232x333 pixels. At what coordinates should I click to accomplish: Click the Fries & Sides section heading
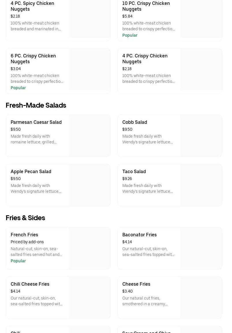pyautogui.click(x=25, y=218)
